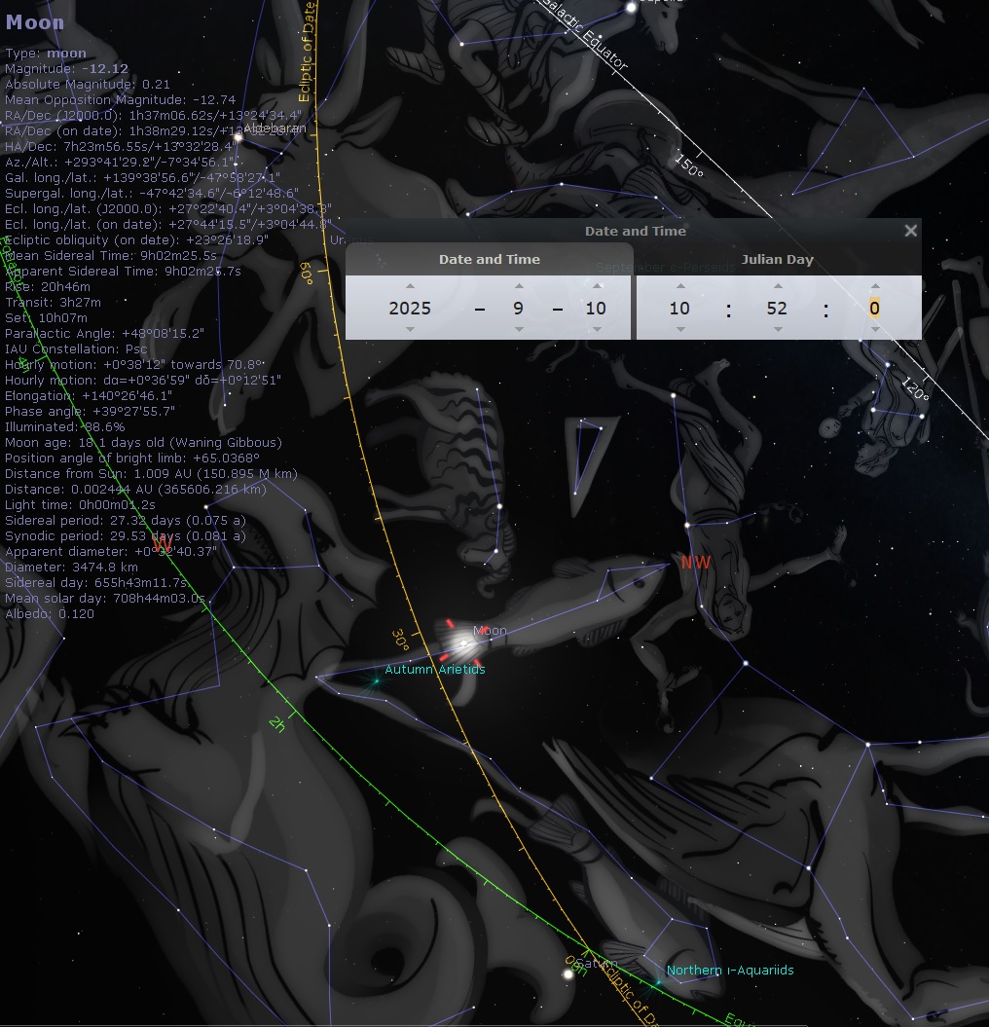Click the 150° mark on the galactic equator
The image size is (989, 1027).
pyautogui.click(x=690, y=165)
